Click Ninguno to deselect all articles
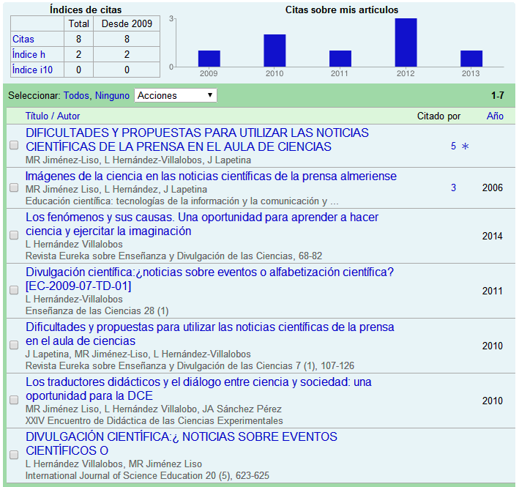Viewport: 519px width, 487px height. pyautogui.click(x=112, y=95)
